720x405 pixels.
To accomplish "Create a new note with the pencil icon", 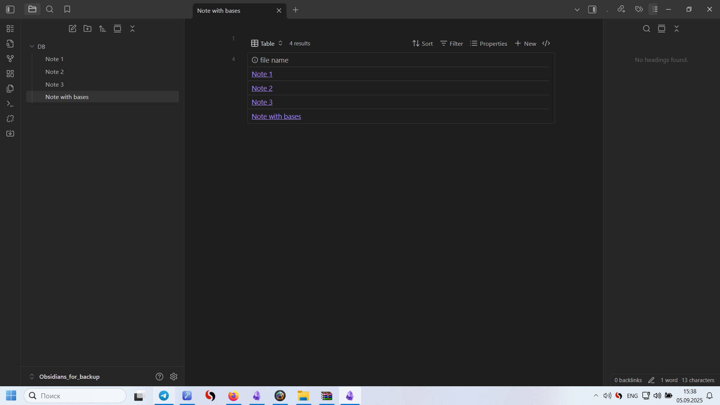I will pyautogui.click(x=72, y=28).
